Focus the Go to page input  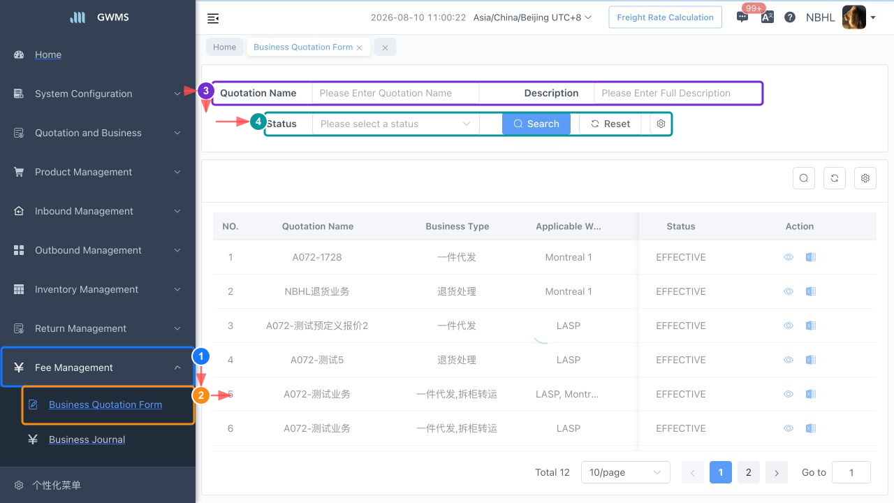click(x=851, y=472)
